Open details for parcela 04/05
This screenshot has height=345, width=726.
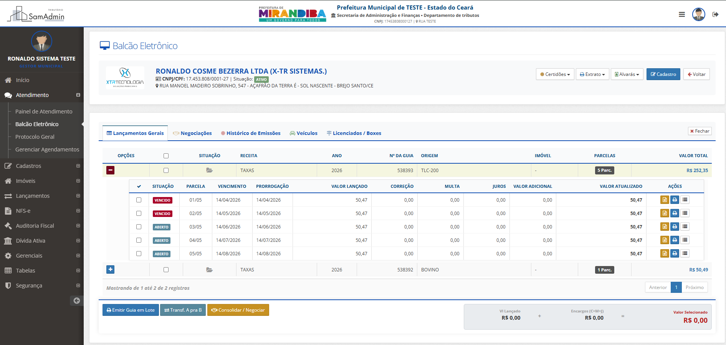665,240
